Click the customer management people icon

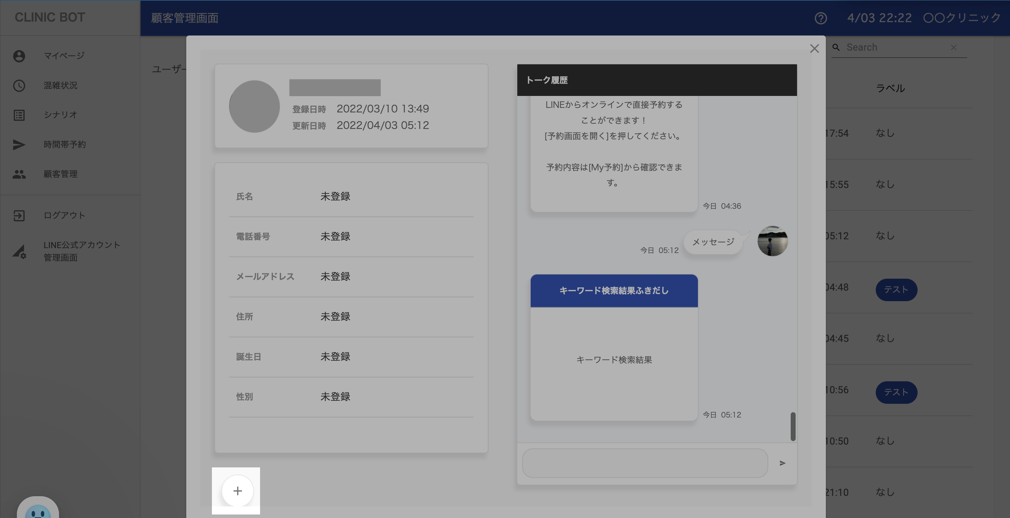click(19, 174)
